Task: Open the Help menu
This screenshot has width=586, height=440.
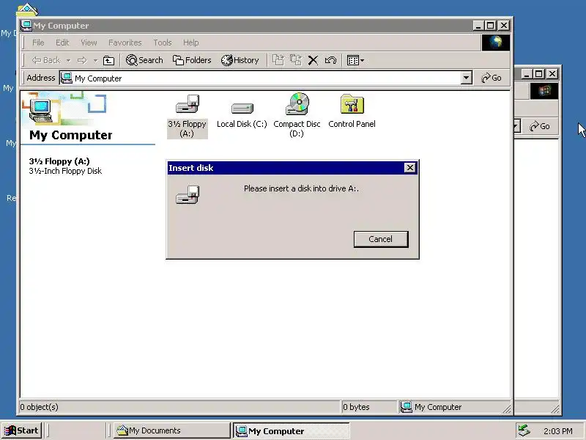Action: pos(191,43)
